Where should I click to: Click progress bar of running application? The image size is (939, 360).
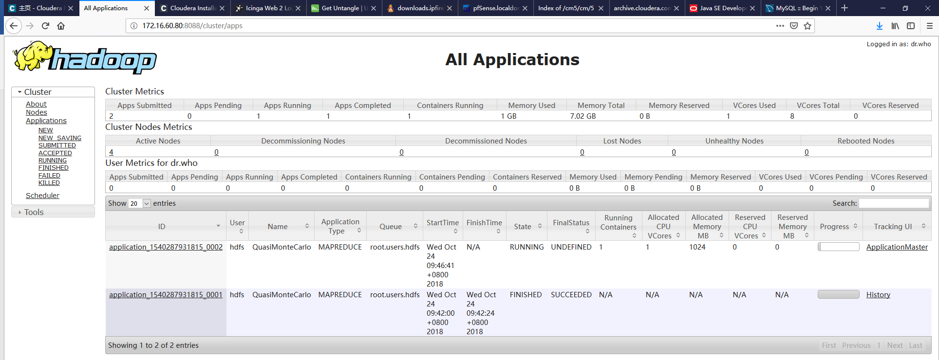tap(839, 247)
